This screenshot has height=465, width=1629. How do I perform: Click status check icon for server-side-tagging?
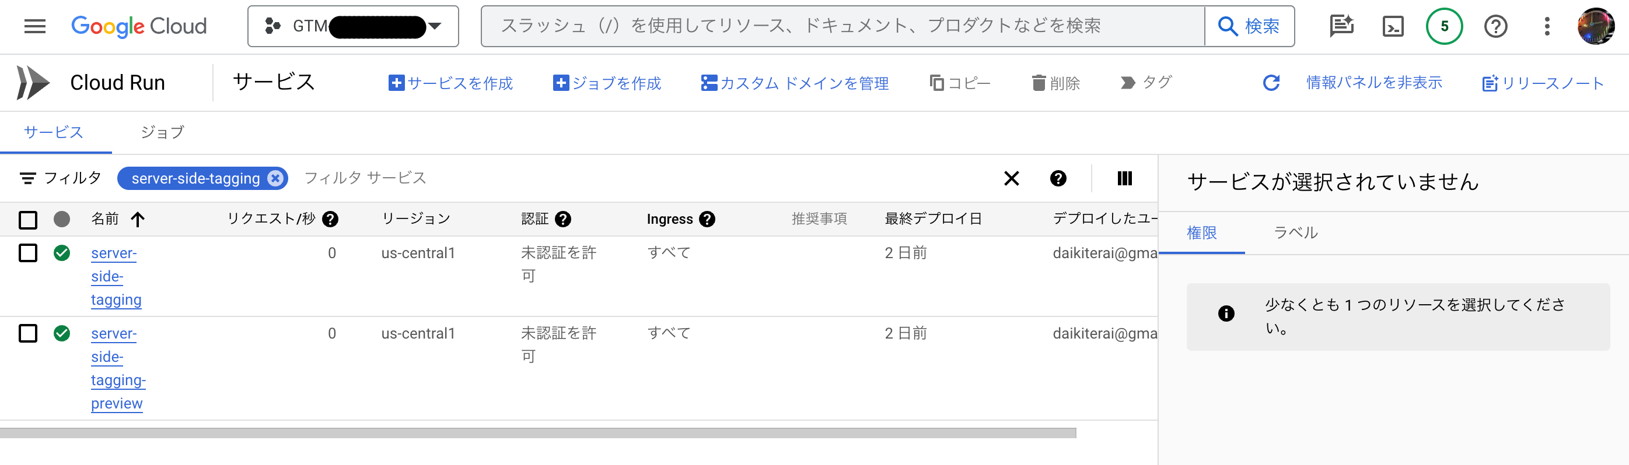[x=62, y=253]
